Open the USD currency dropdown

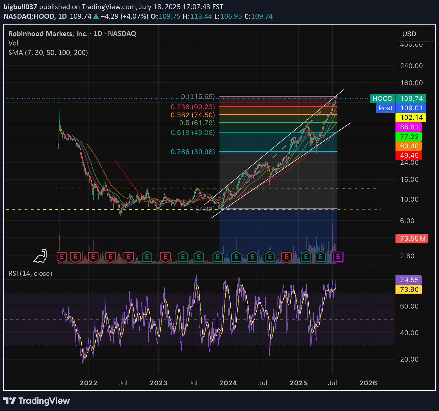[x=414, y=34]
